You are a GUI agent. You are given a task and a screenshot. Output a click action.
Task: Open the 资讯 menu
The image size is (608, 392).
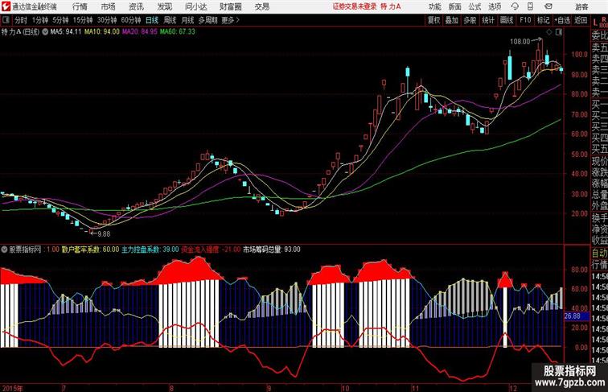tap(136, 6)
